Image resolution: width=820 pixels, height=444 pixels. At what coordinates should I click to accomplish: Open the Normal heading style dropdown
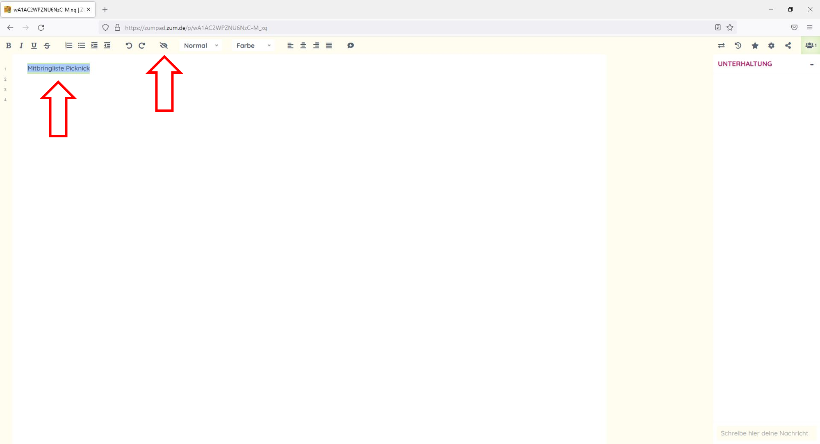pyautogui.click(x=201, y=46)
